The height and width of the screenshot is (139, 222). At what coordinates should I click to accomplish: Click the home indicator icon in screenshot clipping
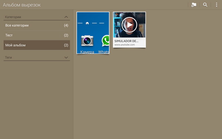[87, 23]
